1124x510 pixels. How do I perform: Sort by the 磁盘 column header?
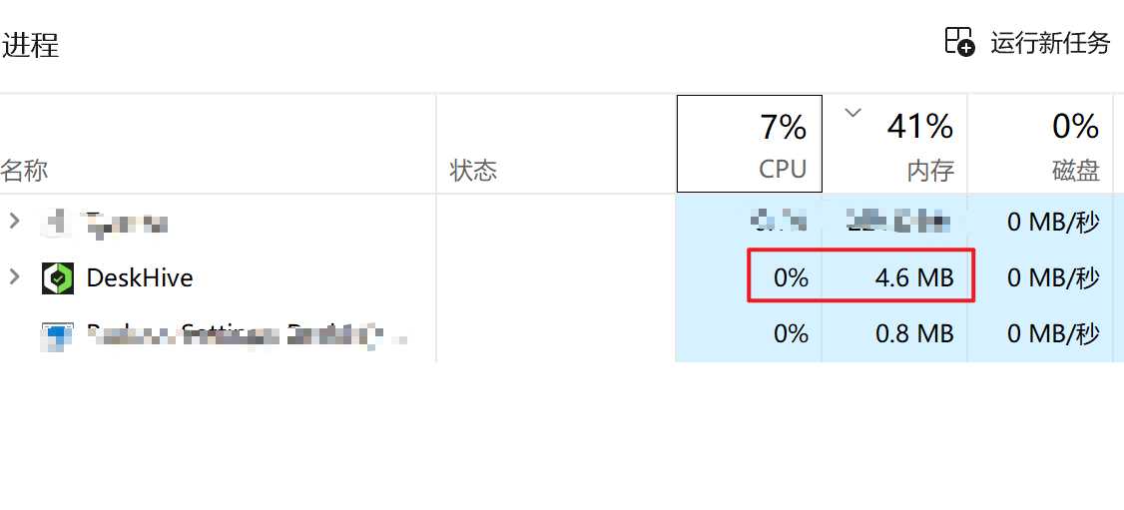1075,171
